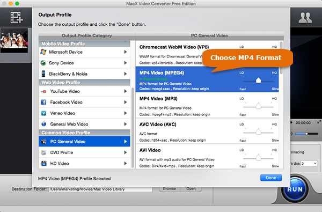Expand the Facebook Video arrow
The height and width of the screenshot is (212, 322).
tap(126, 102)
